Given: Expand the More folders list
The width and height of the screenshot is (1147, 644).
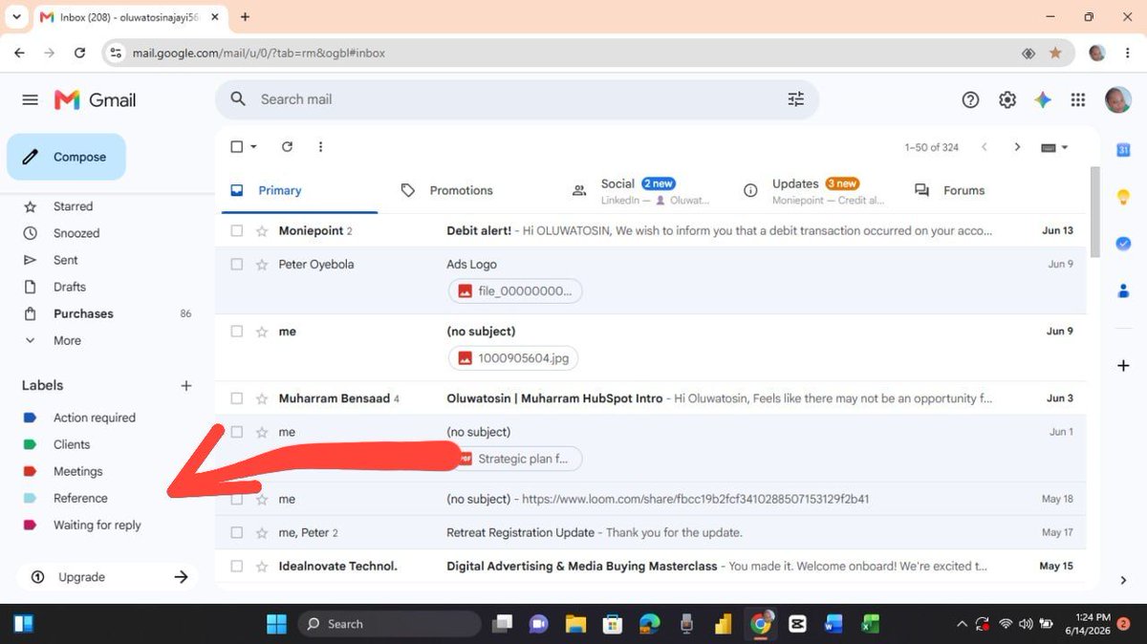Looking at the screenshot, I should coord(67,340).
